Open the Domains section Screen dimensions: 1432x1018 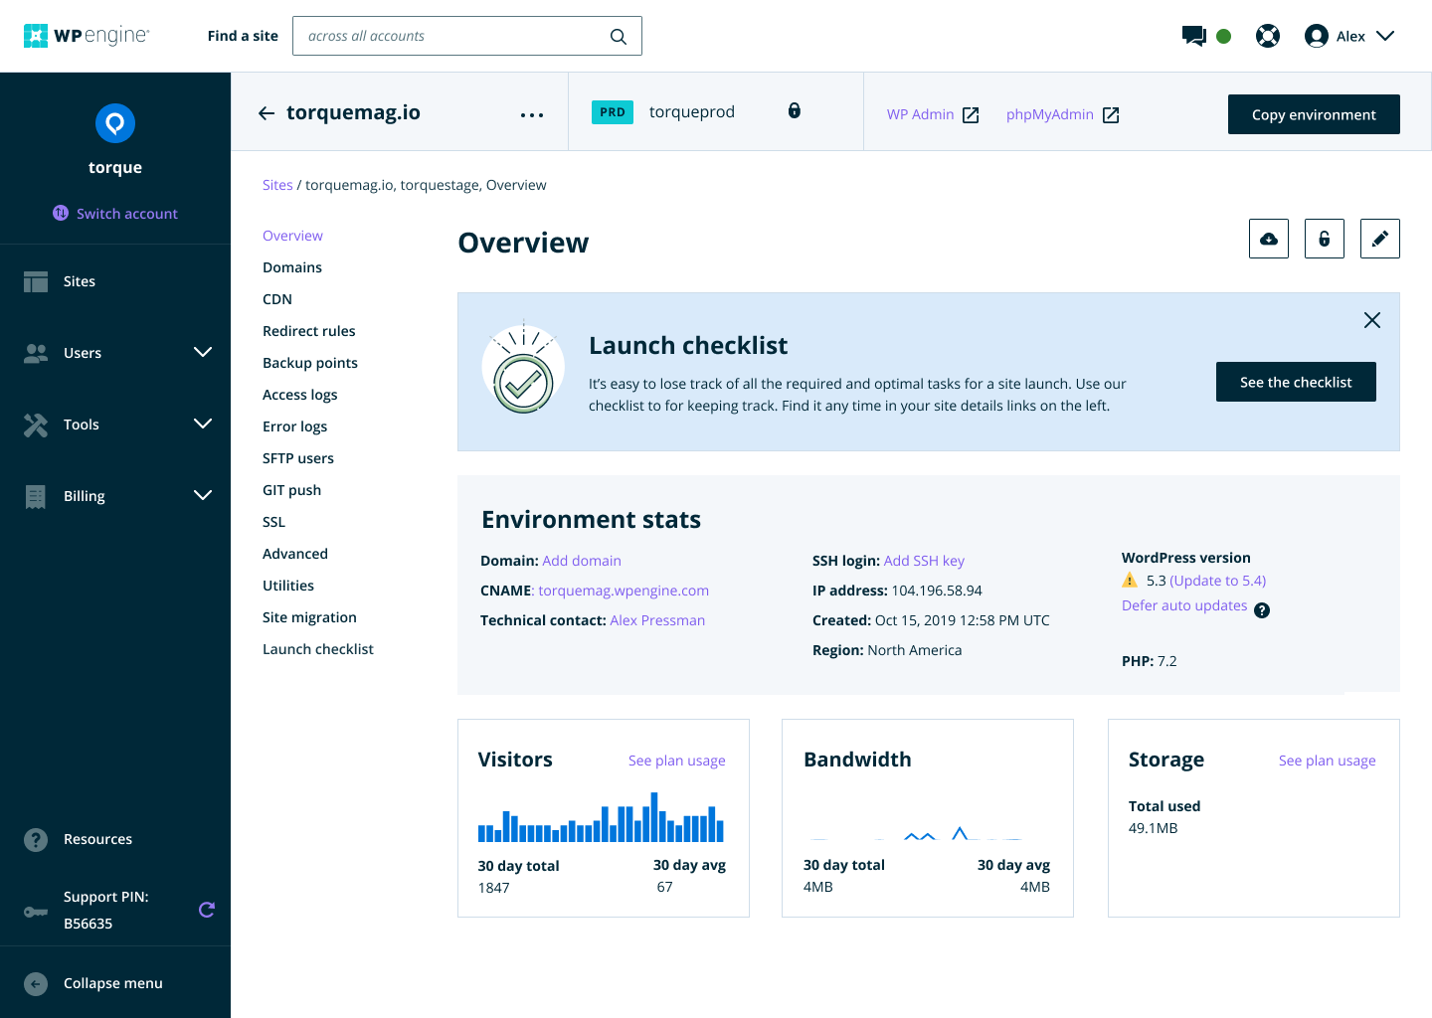point(292,267)
